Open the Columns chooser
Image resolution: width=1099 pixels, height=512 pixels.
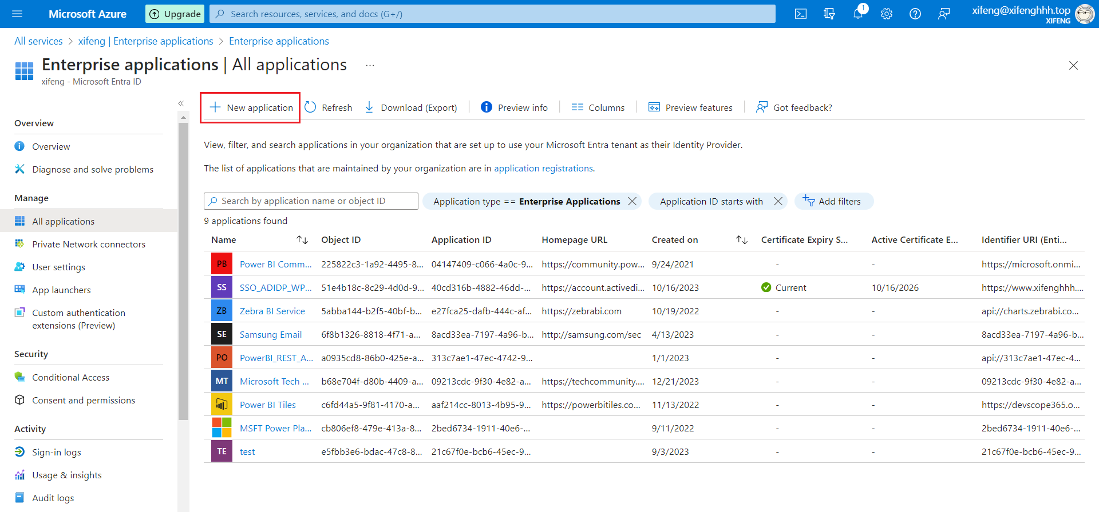point(598,107)
